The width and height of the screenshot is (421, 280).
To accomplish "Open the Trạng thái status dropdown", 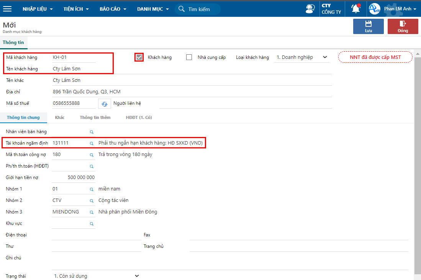I will [96, 276].
